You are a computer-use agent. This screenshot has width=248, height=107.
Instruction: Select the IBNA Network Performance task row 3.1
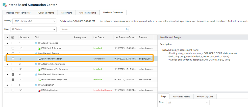[81, 69]
